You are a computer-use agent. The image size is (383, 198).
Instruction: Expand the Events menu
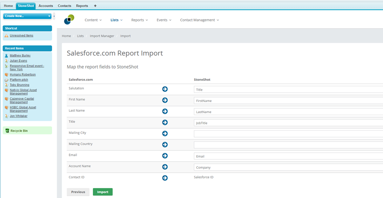164,20
